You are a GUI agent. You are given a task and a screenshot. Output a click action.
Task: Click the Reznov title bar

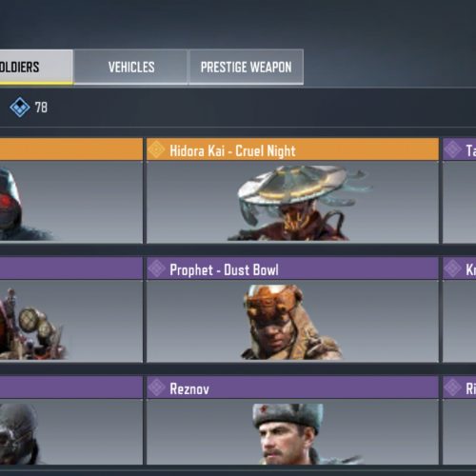click(x=292, y=387)
